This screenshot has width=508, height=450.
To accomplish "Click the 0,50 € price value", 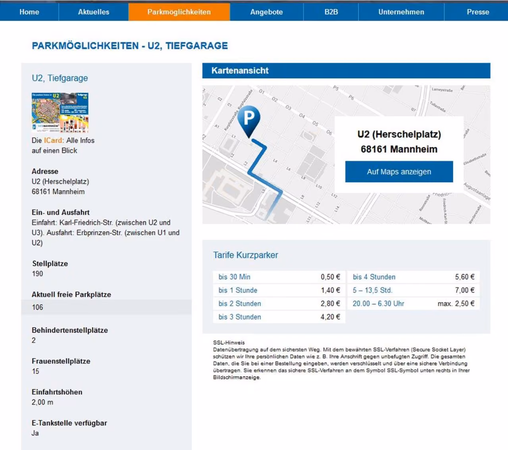I will click(330, 277).
